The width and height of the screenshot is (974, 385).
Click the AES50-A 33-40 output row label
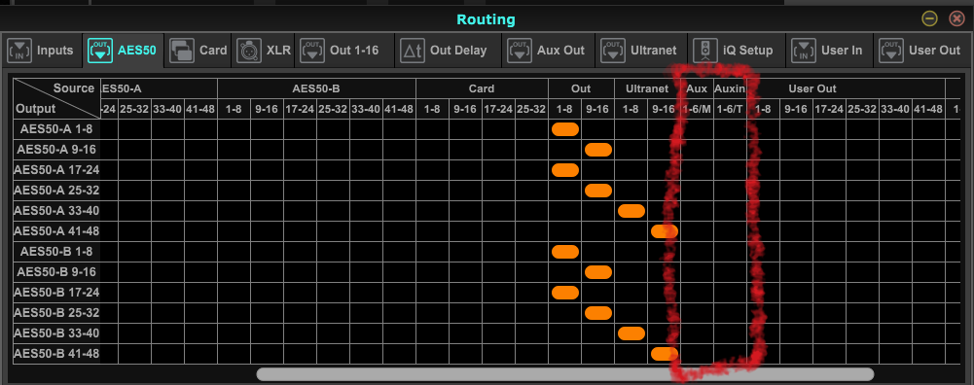[x=57, y=211]
